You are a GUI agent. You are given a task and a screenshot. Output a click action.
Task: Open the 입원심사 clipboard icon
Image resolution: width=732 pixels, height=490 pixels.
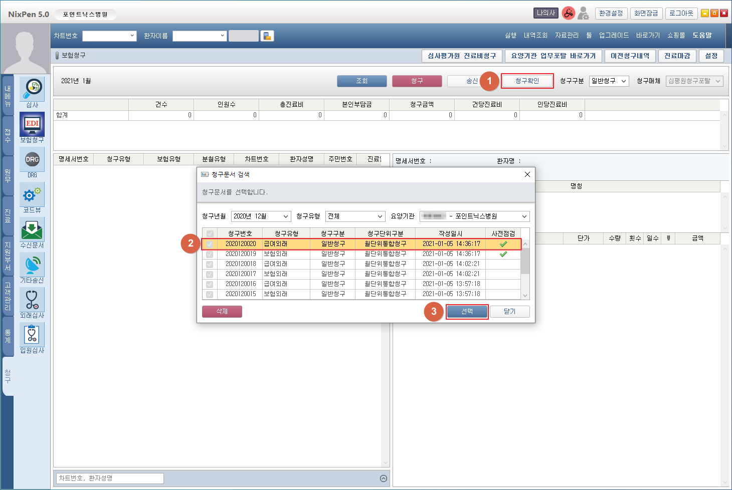click(32, 335)
